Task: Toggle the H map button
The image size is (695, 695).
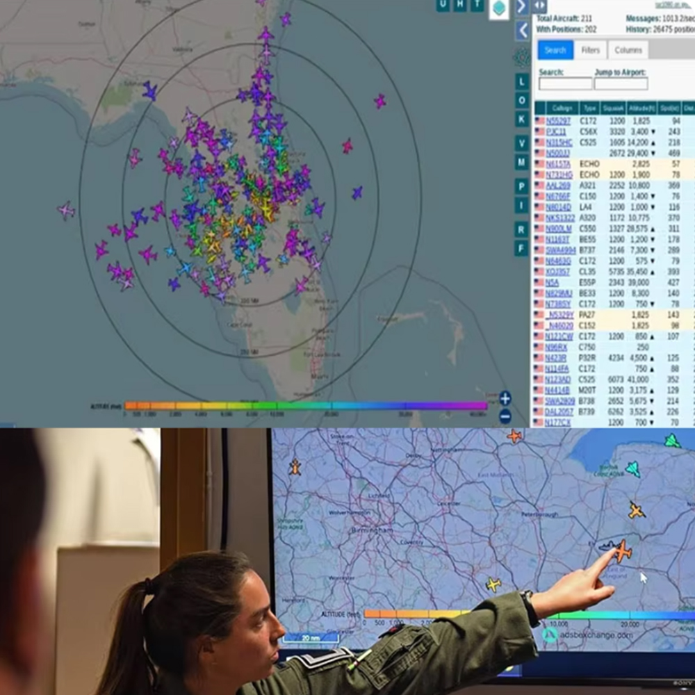Action: 460,5
